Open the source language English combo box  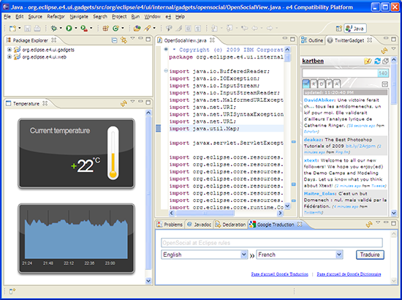click(x=205, y=255)
